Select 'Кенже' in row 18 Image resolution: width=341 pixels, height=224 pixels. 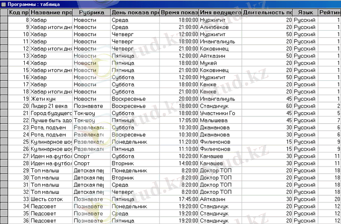click(220, 91)
